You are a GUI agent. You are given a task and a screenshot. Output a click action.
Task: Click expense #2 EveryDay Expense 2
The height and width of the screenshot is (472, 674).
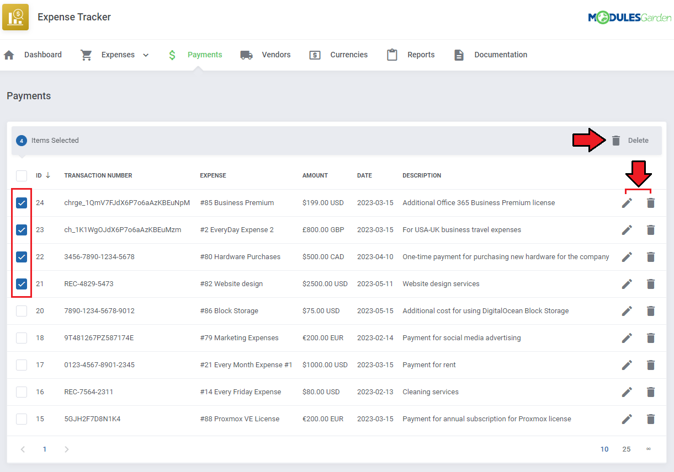pyautogui.click(x=237, y=230)
